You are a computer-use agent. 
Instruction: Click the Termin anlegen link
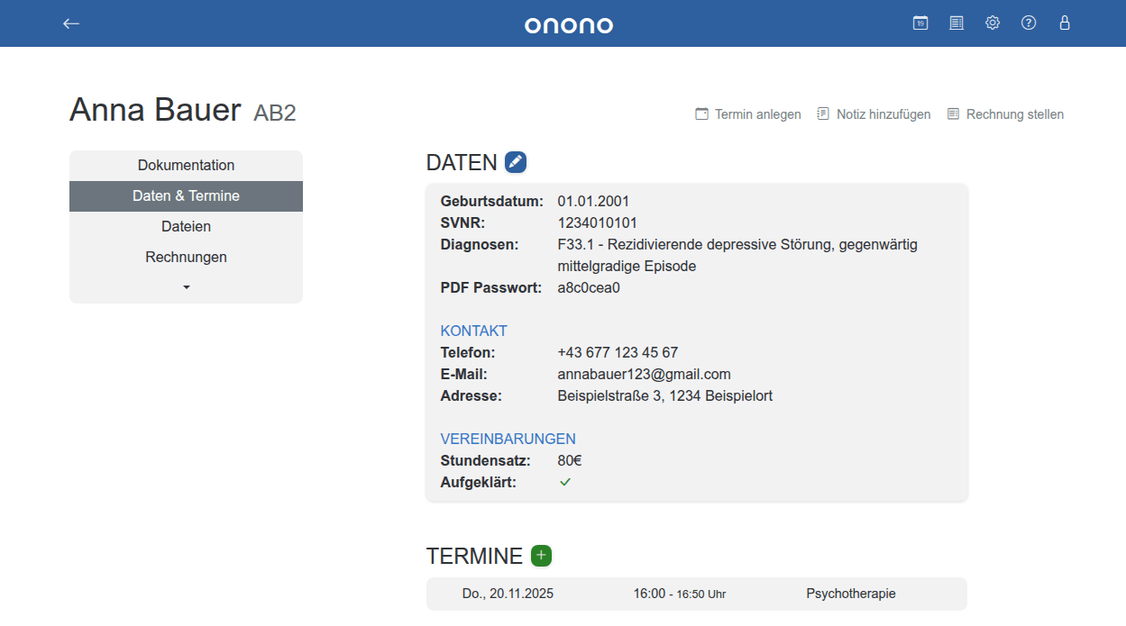(x=755, y=113)
